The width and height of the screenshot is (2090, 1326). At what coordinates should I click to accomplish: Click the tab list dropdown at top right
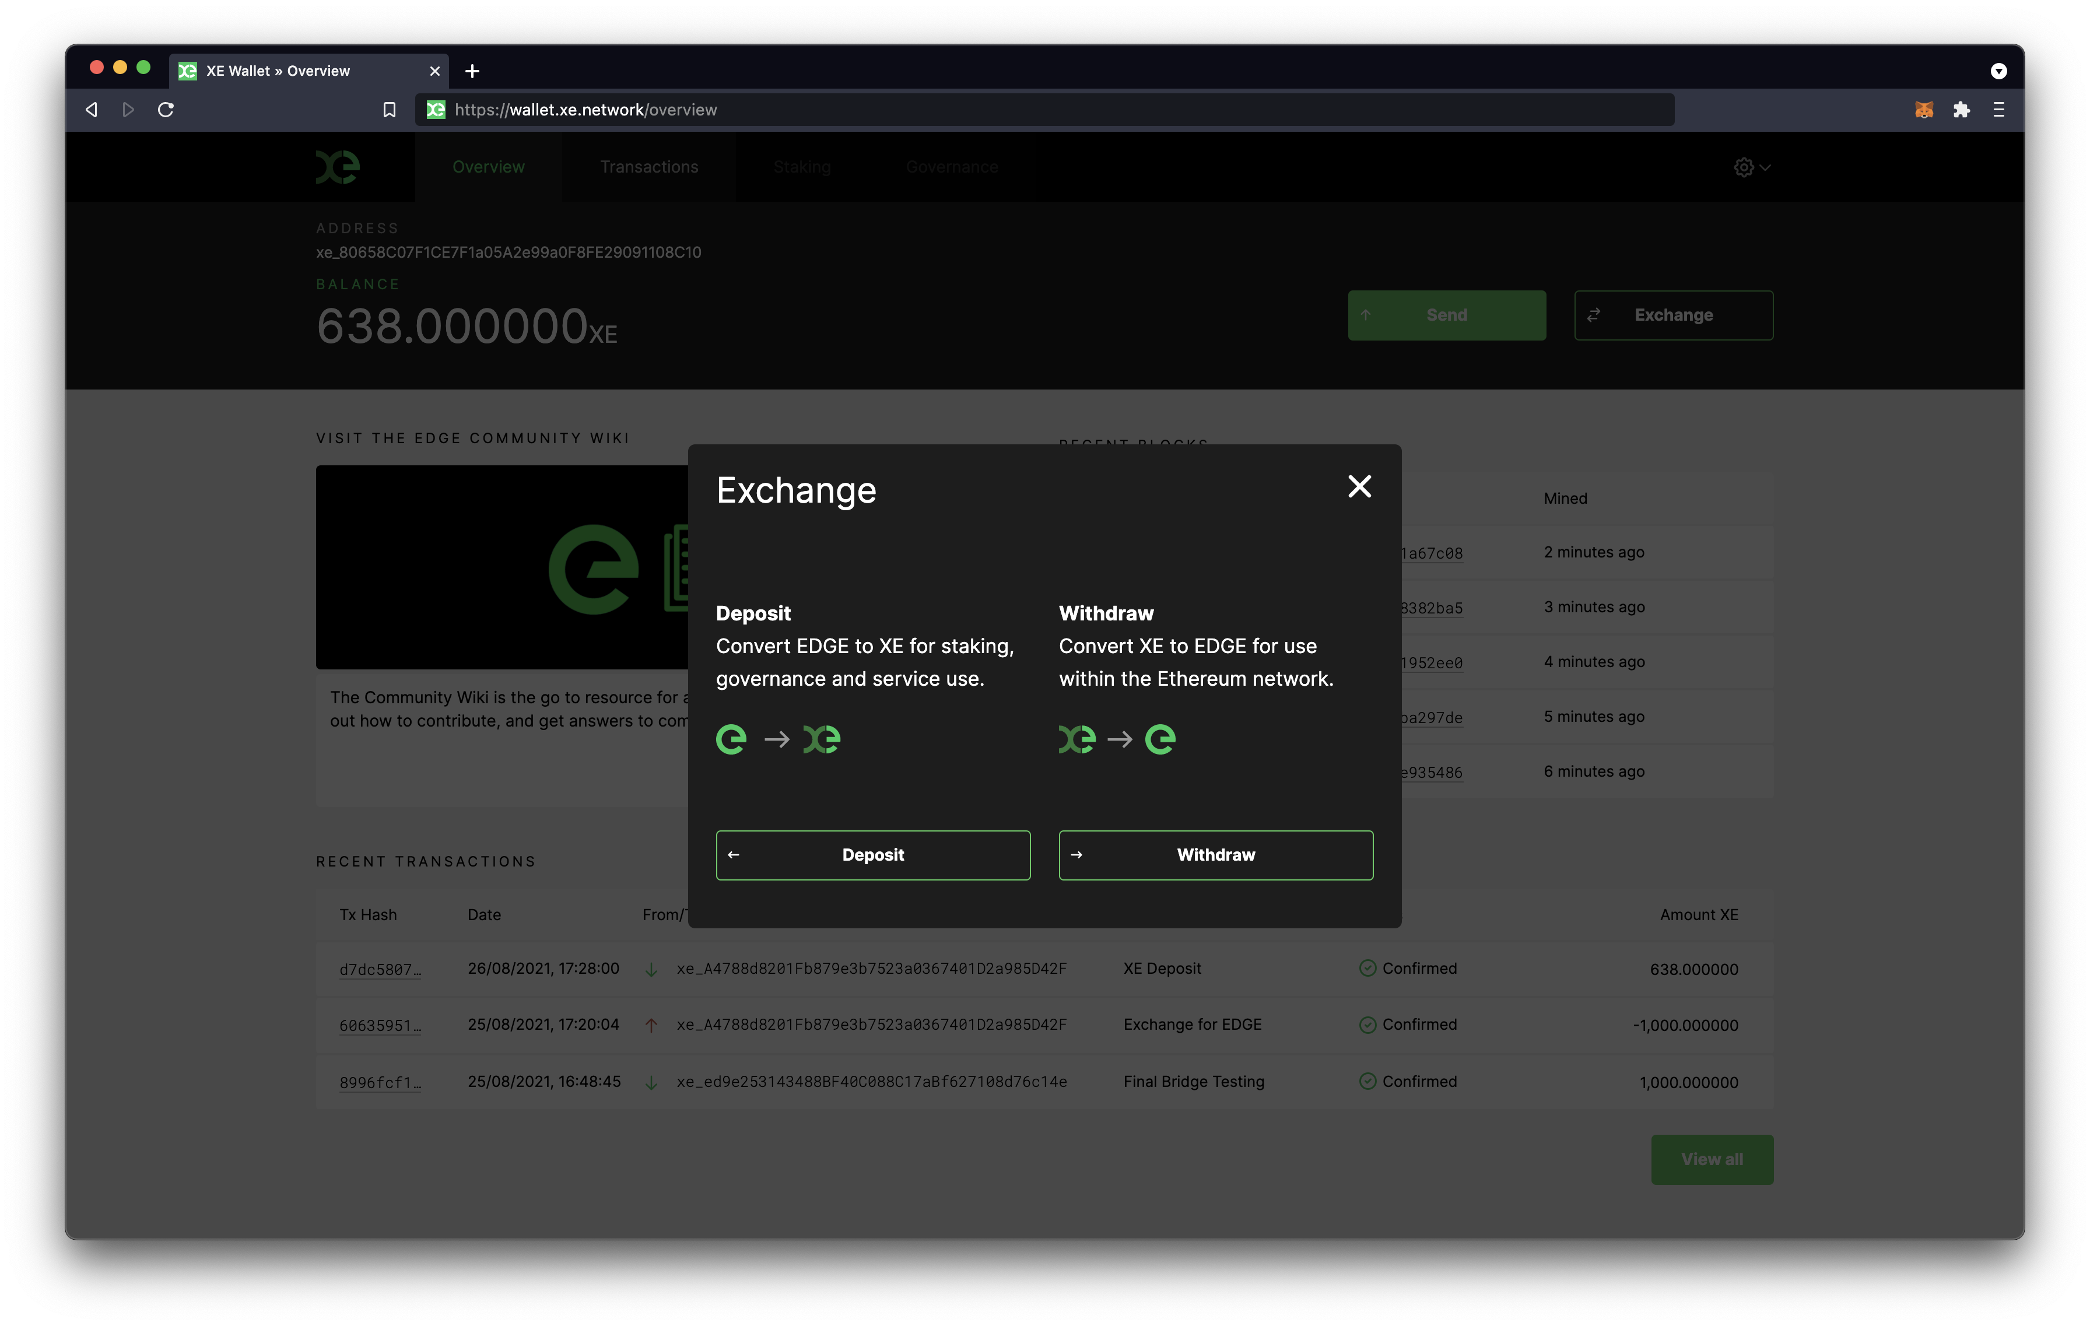(x=1998, y=71)
